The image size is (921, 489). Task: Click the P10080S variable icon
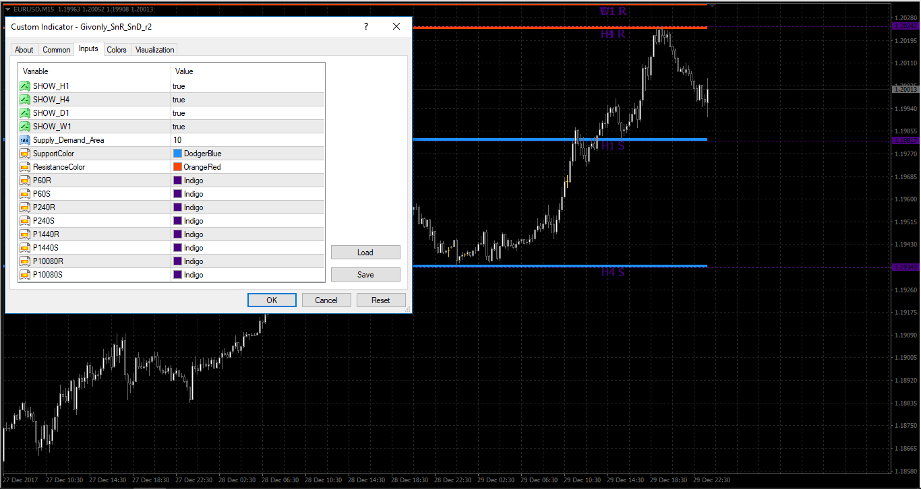[25, 275]
